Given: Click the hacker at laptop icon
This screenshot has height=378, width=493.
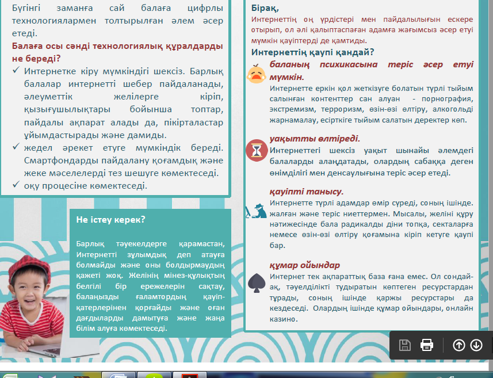Looking at the screenshot, I should point(255,211).
